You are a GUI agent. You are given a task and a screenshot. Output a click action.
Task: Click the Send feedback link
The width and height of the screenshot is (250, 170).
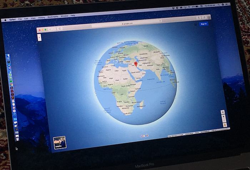tap(205, 131)
